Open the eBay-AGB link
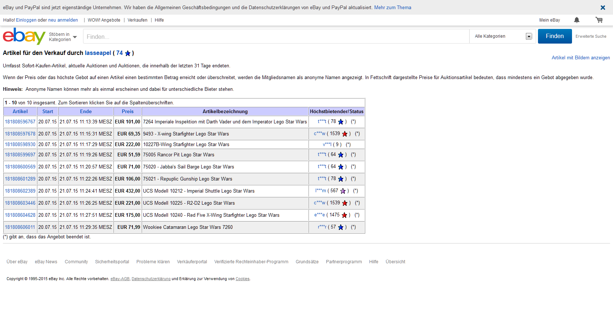Image resolution: width=613 pixels, height=331 pixels. point(120,279)
